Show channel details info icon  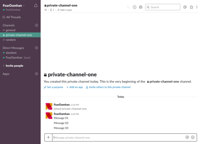(134, 7)
